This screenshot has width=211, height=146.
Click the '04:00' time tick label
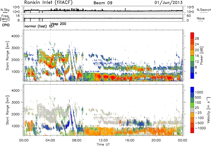tap(50, 140)
